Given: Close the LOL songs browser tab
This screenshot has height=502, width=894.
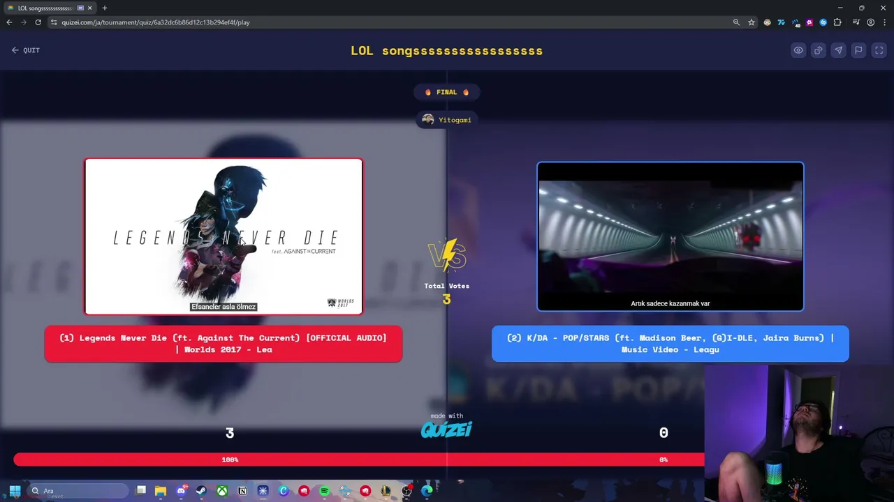Looking at the screenshot, I should [x=89, y=8].
